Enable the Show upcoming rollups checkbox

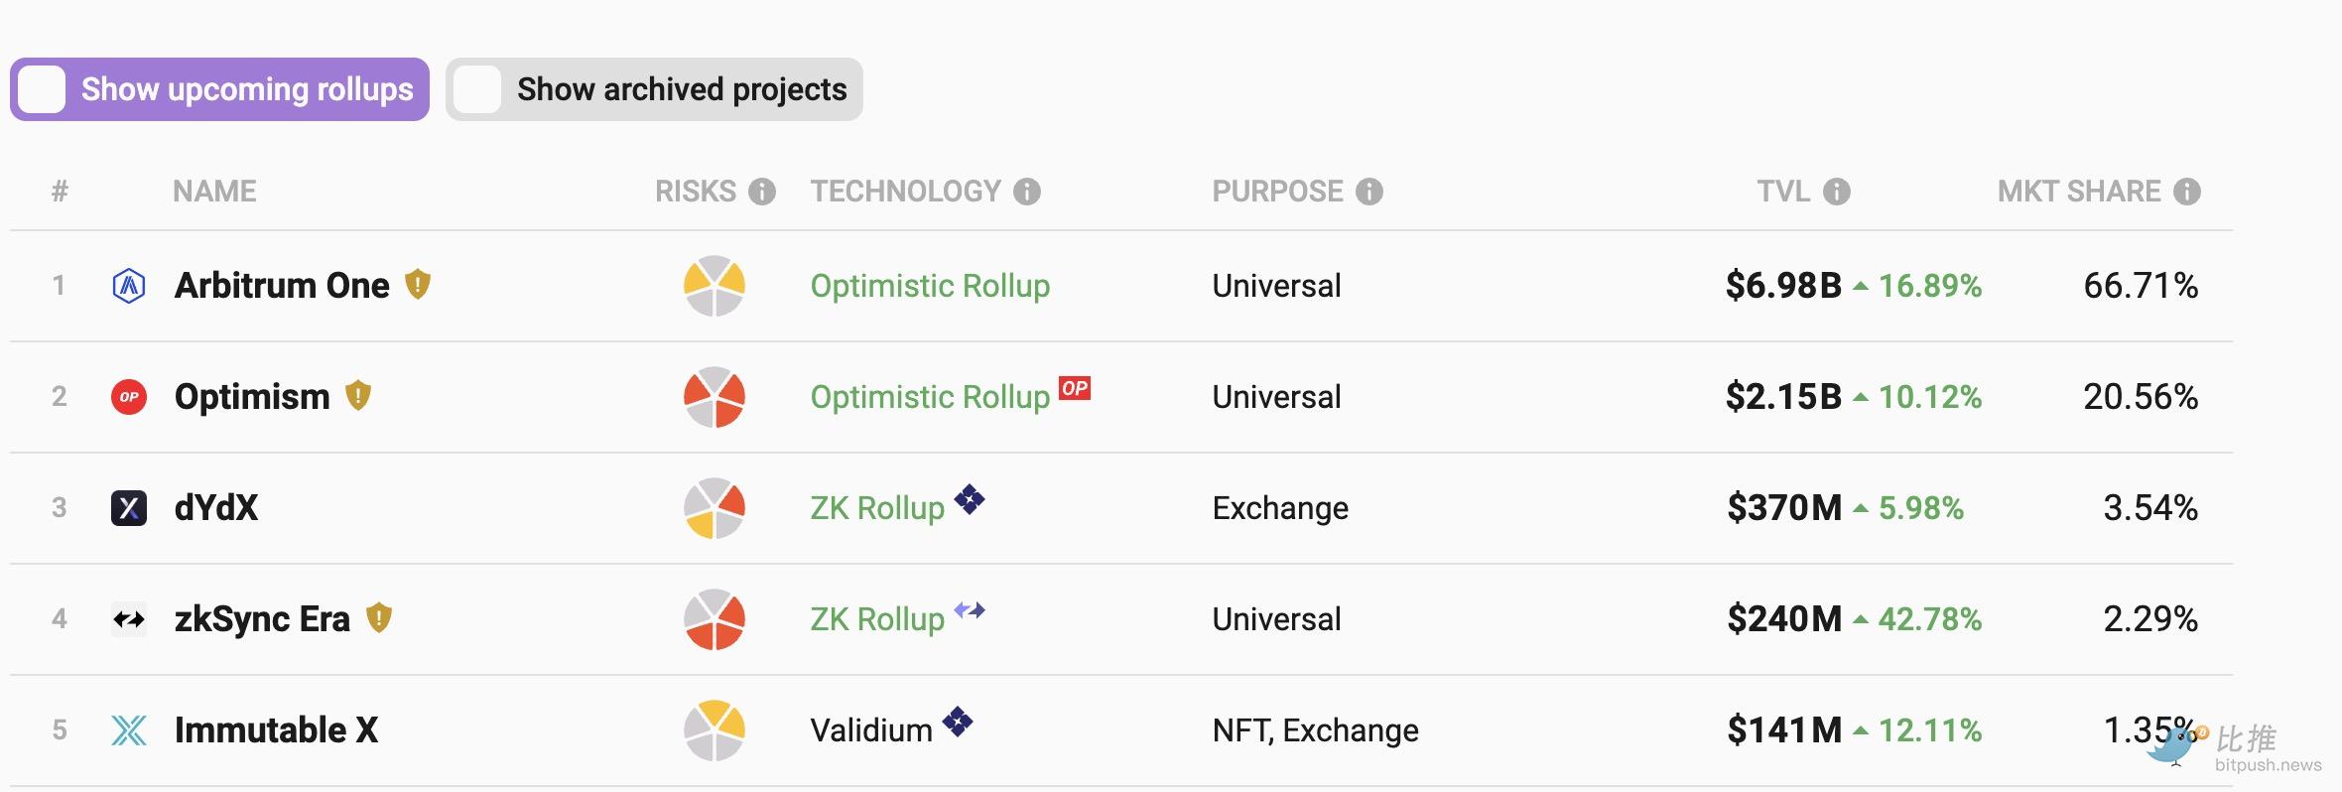[x=42, y=89]
